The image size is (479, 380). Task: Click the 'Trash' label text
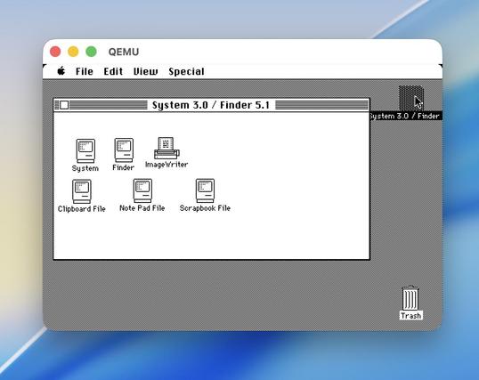(x=410, y=316)
